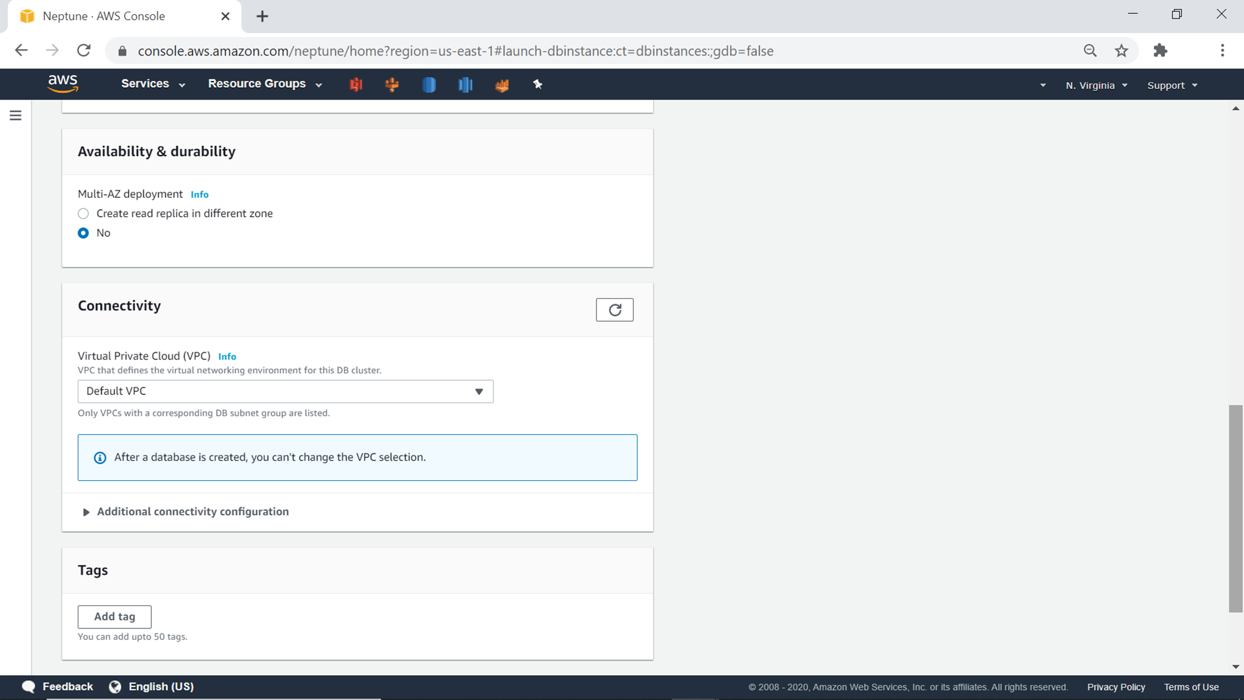Expand Additional connectivity configuration
1244x700 pixels.
pyautogui.click(x=186, y=511)
